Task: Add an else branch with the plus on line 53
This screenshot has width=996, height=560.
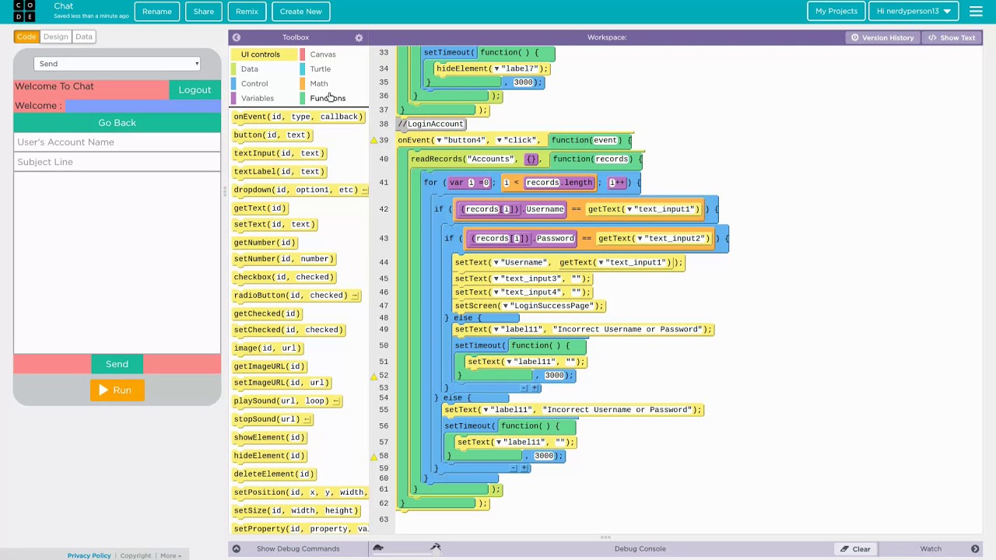Action: click(x=535, y=387)
